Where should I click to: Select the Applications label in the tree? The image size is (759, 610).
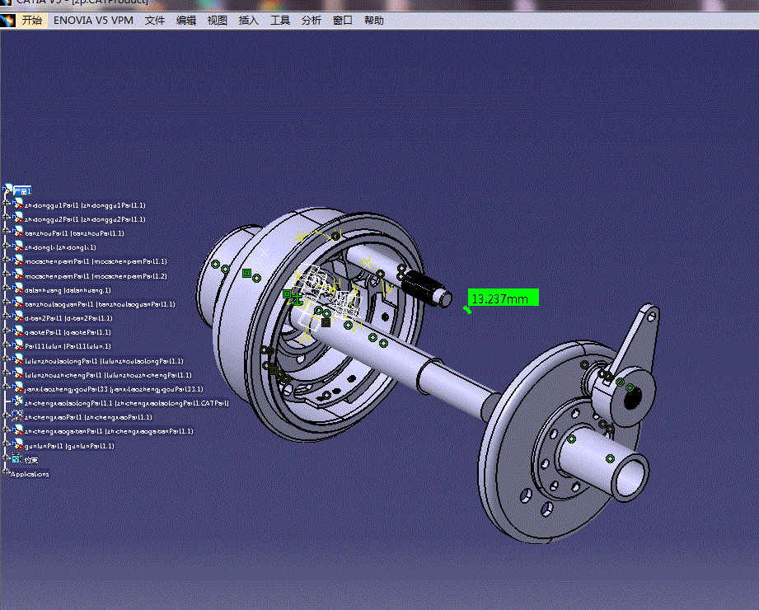30,474
